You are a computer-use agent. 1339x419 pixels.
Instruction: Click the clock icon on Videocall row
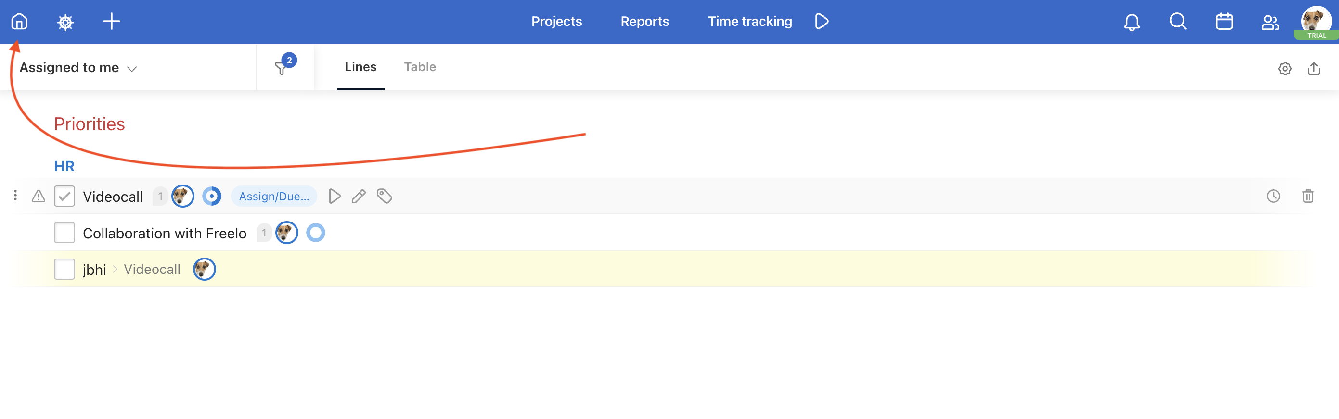(1273, 196)
